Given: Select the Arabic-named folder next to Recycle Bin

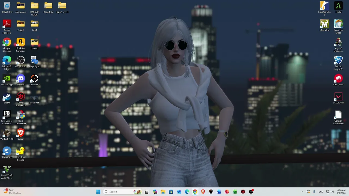Looking at the screenshot, I should point(21,8).
